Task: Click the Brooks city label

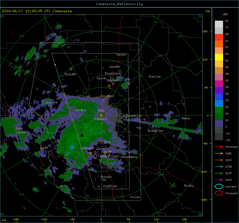Action: [x=189, y=186]
